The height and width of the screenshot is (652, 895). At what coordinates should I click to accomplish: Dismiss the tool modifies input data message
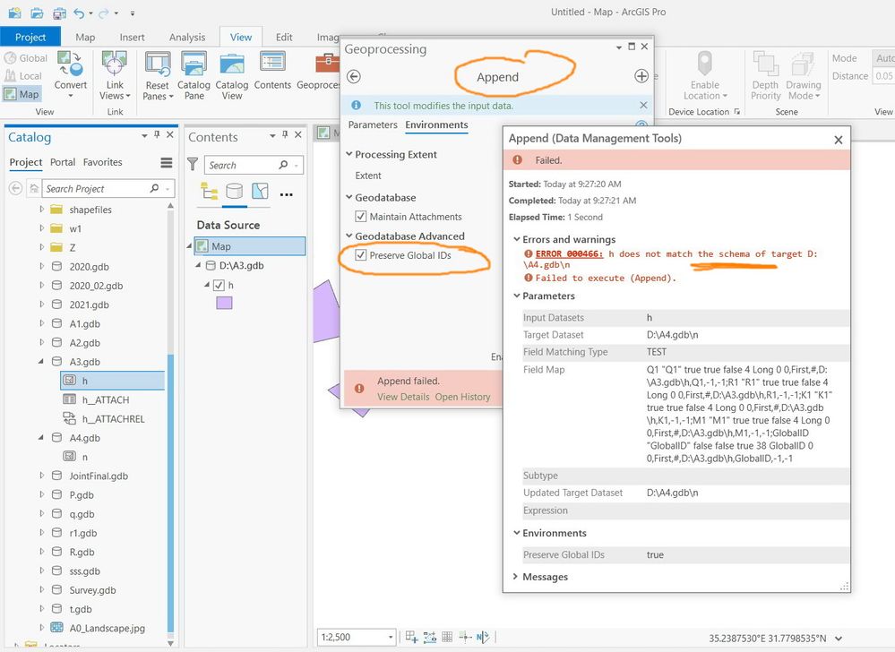pos(643,105)
